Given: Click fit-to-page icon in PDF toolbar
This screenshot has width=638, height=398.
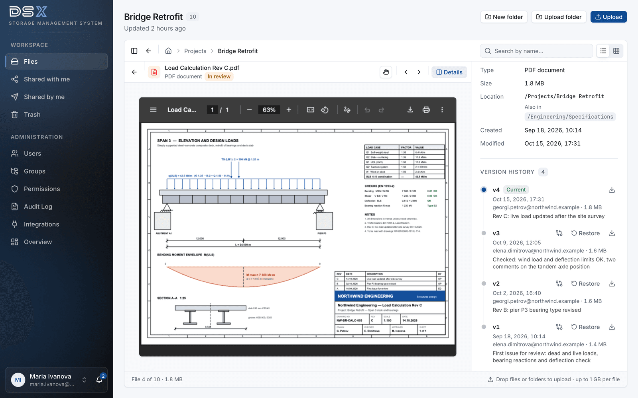Looking at the screenshot, I should (x=311, y=110).
